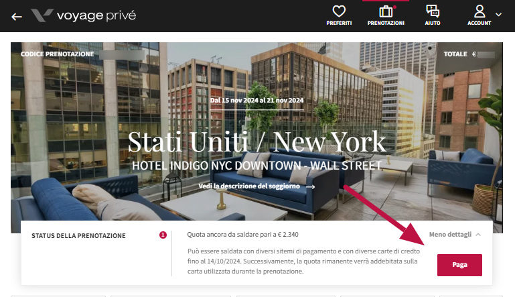
Task: Click the payment deadline 14/10/2024 paragraph
Action: [x=303, y=261]
